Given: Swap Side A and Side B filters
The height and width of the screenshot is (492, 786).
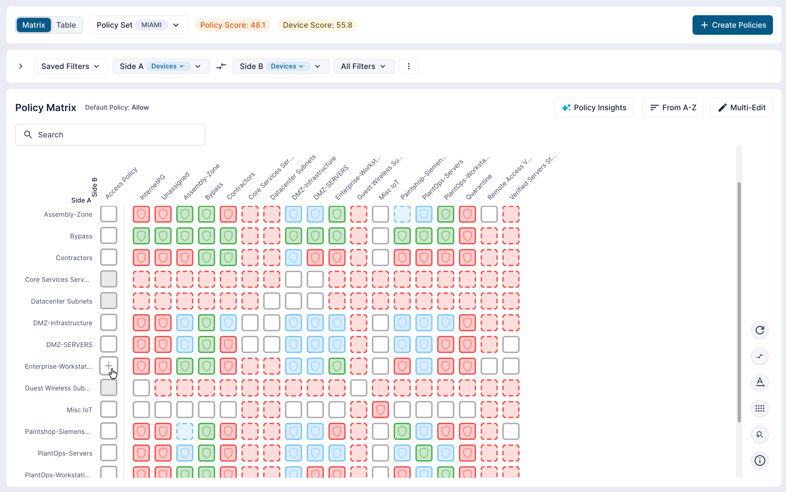Looking at the screenshot, I should [x=221, y=66].
